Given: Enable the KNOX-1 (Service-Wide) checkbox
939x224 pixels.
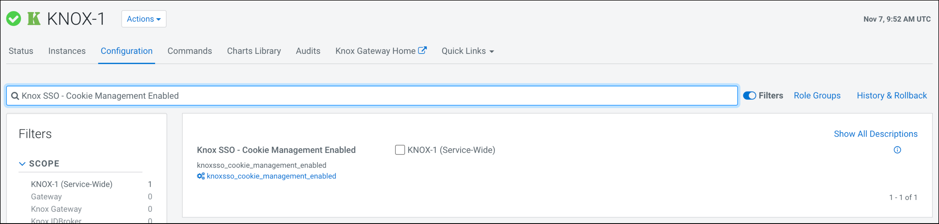Looking at the screenshot, I should (400, 150).
